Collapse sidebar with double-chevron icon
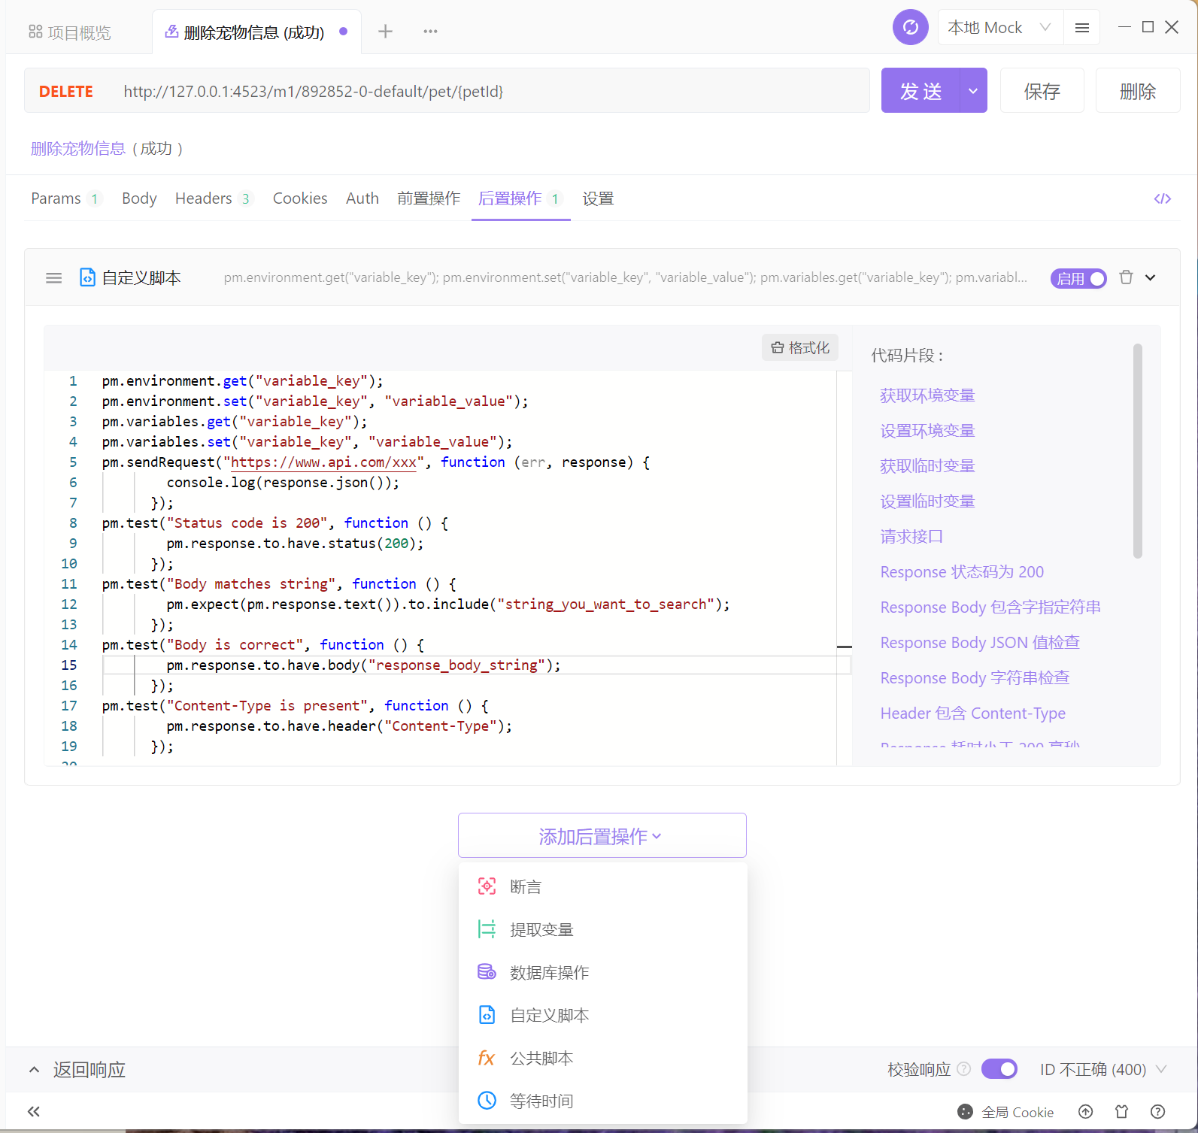The height and width of the screenshot is (1133, 1198). tap(34, 1111)
